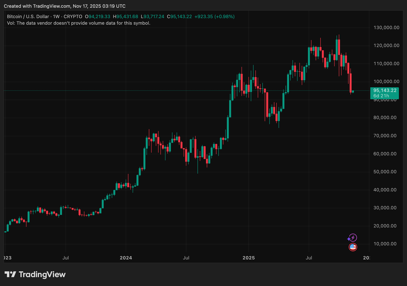This screenshot has width=407, height=286.
Task: Click the 50,000.00 price axis label
Action: click(386, 172)
